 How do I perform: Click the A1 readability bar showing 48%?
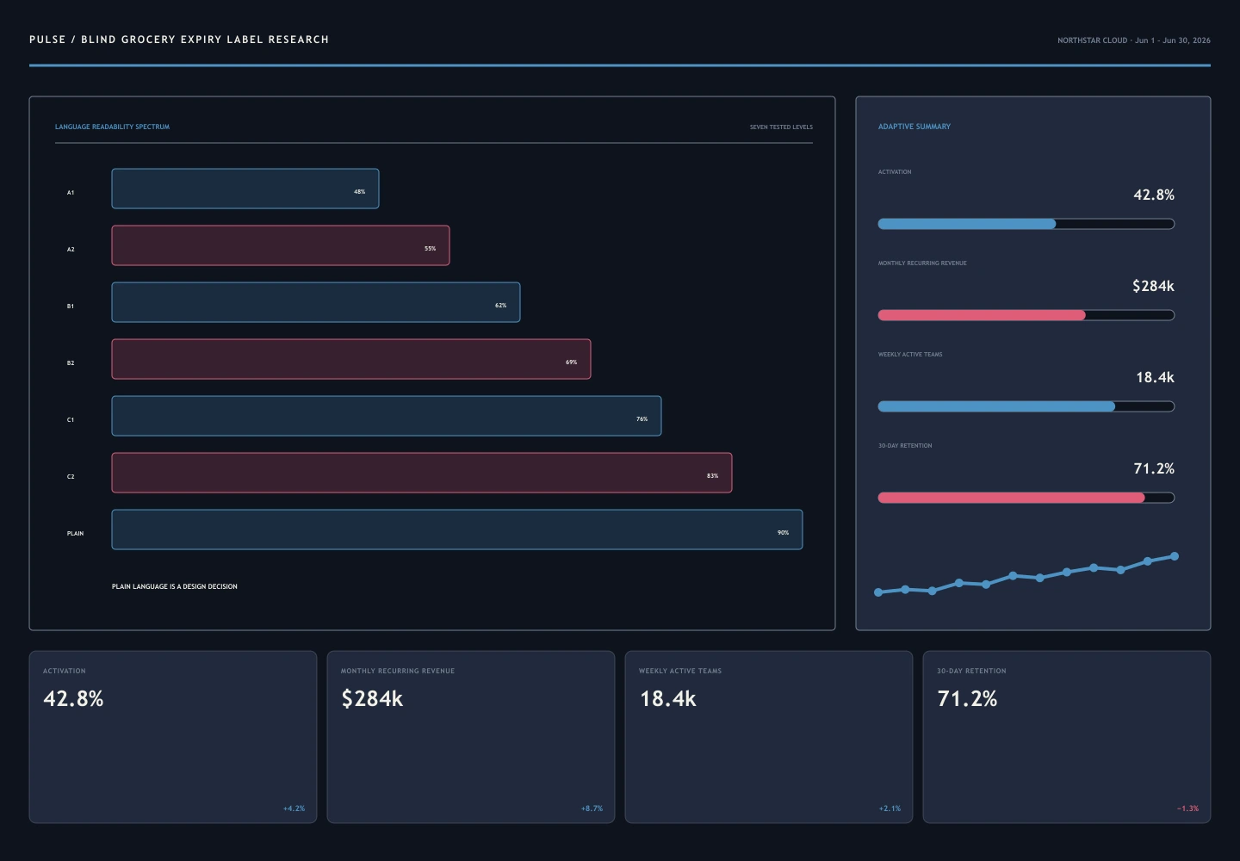click(x=245, y=189)
